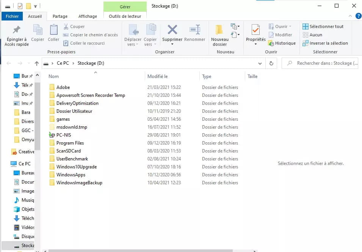The width and height of the screenshot is (362, 252).
Task: Click Sélectionner tout
Action: 323,26
